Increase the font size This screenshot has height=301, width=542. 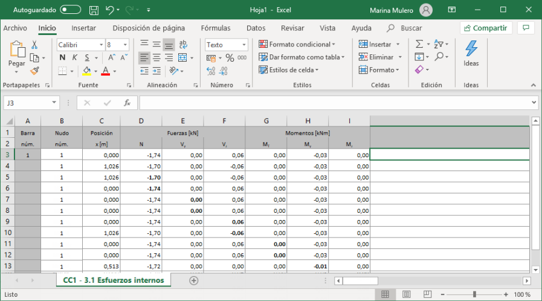[112, 57]
